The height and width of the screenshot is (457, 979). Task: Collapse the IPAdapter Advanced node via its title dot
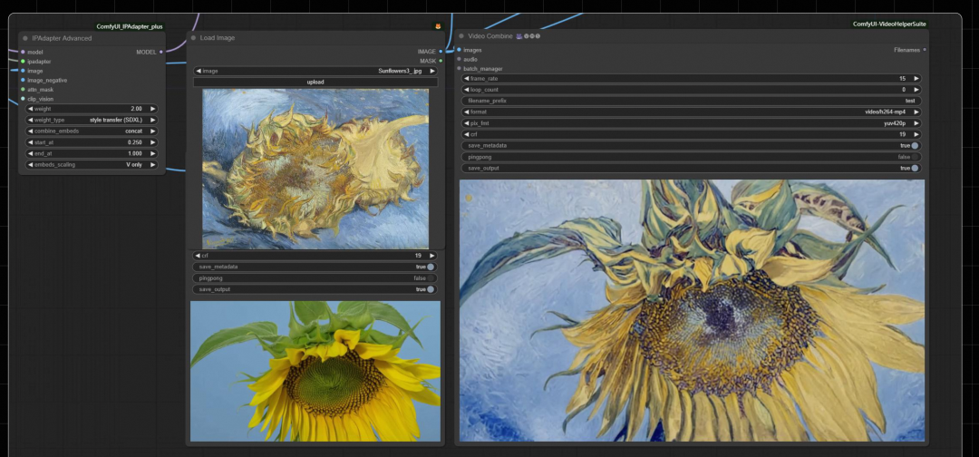(x=25, y=38)
